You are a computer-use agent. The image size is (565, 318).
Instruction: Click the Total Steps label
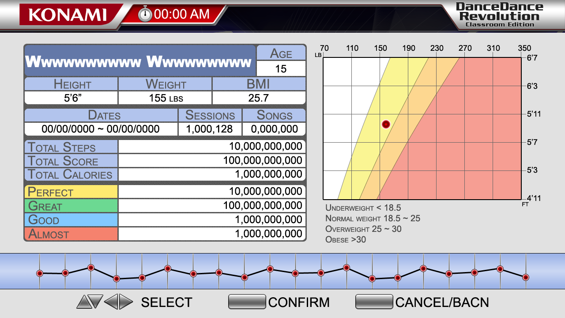[71, 147]
